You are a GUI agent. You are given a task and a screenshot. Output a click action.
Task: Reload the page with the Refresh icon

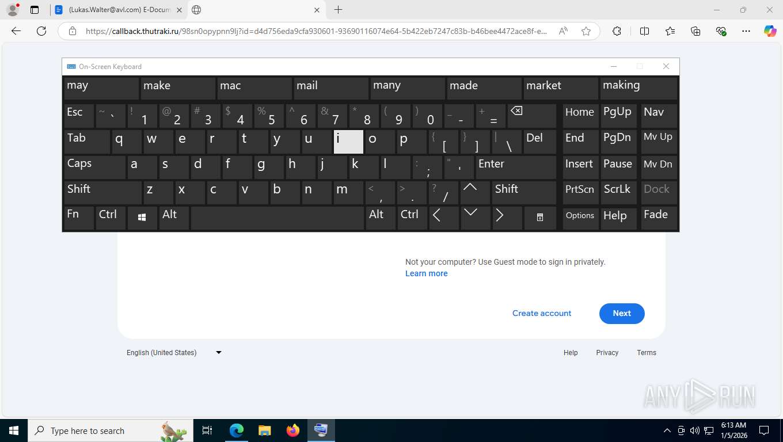click(x=41, y=31)
